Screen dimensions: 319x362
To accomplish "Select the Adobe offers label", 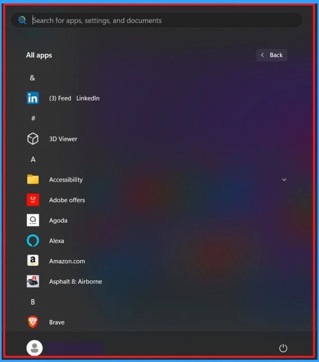I will pyautogui.click(x=67, y=200).
